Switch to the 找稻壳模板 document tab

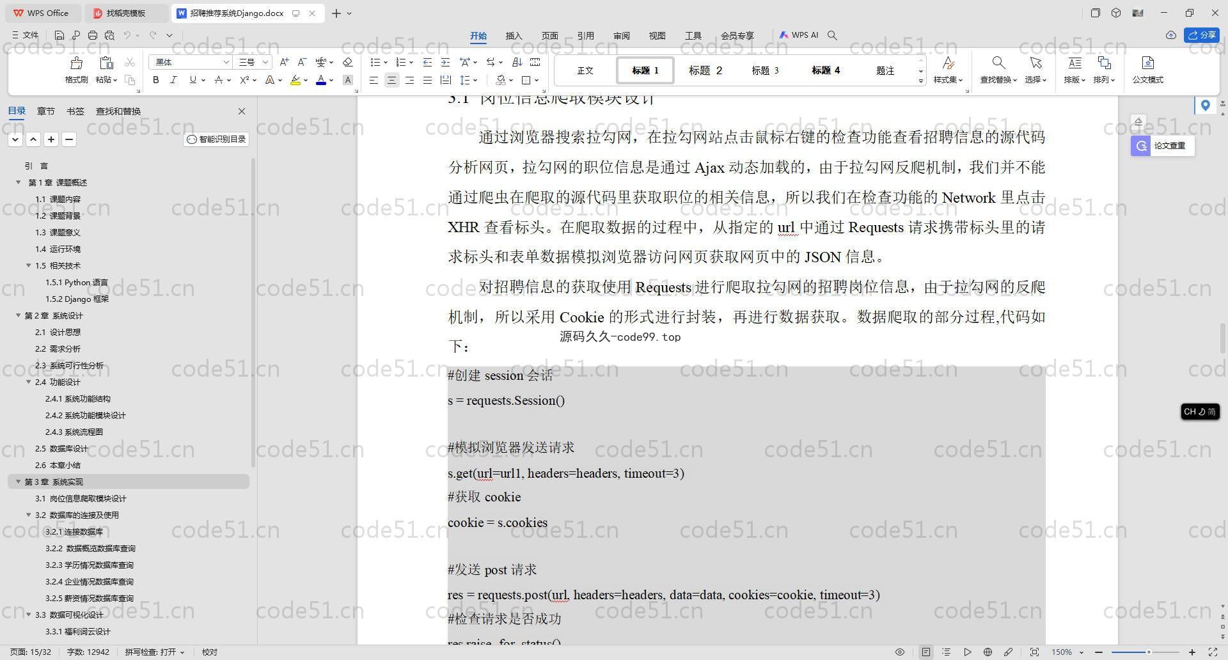126,13
